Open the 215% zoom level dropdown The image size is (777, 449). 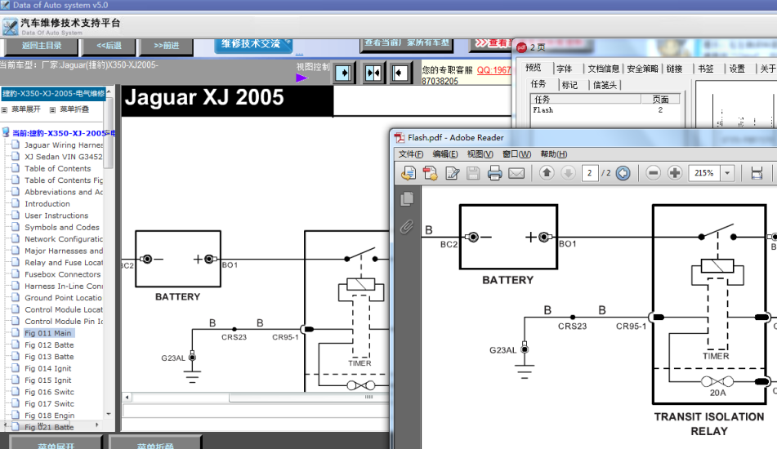(x=727, y=173)
